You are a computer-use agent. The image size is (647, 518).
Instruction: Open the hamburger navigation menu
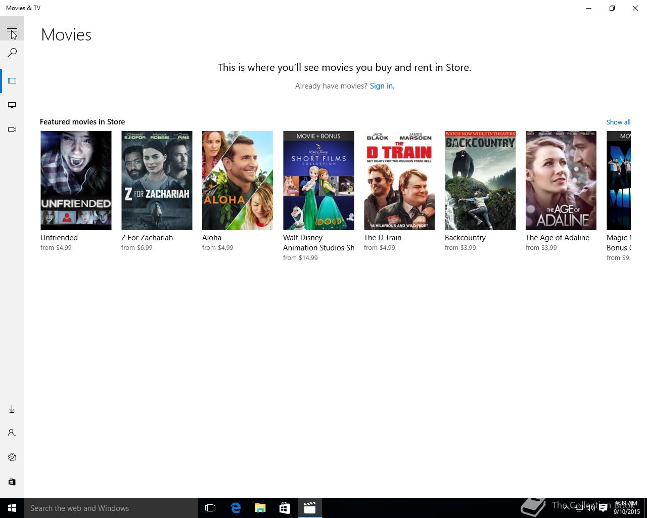click(12, 28)
